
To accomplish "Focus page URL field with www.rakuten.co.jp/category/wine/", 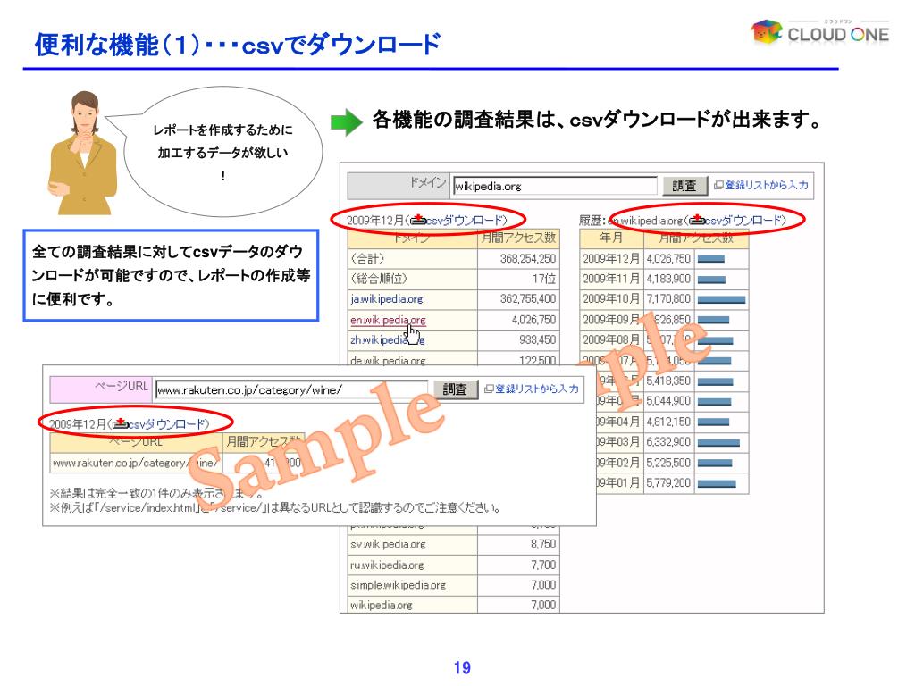I will (291, 389).
